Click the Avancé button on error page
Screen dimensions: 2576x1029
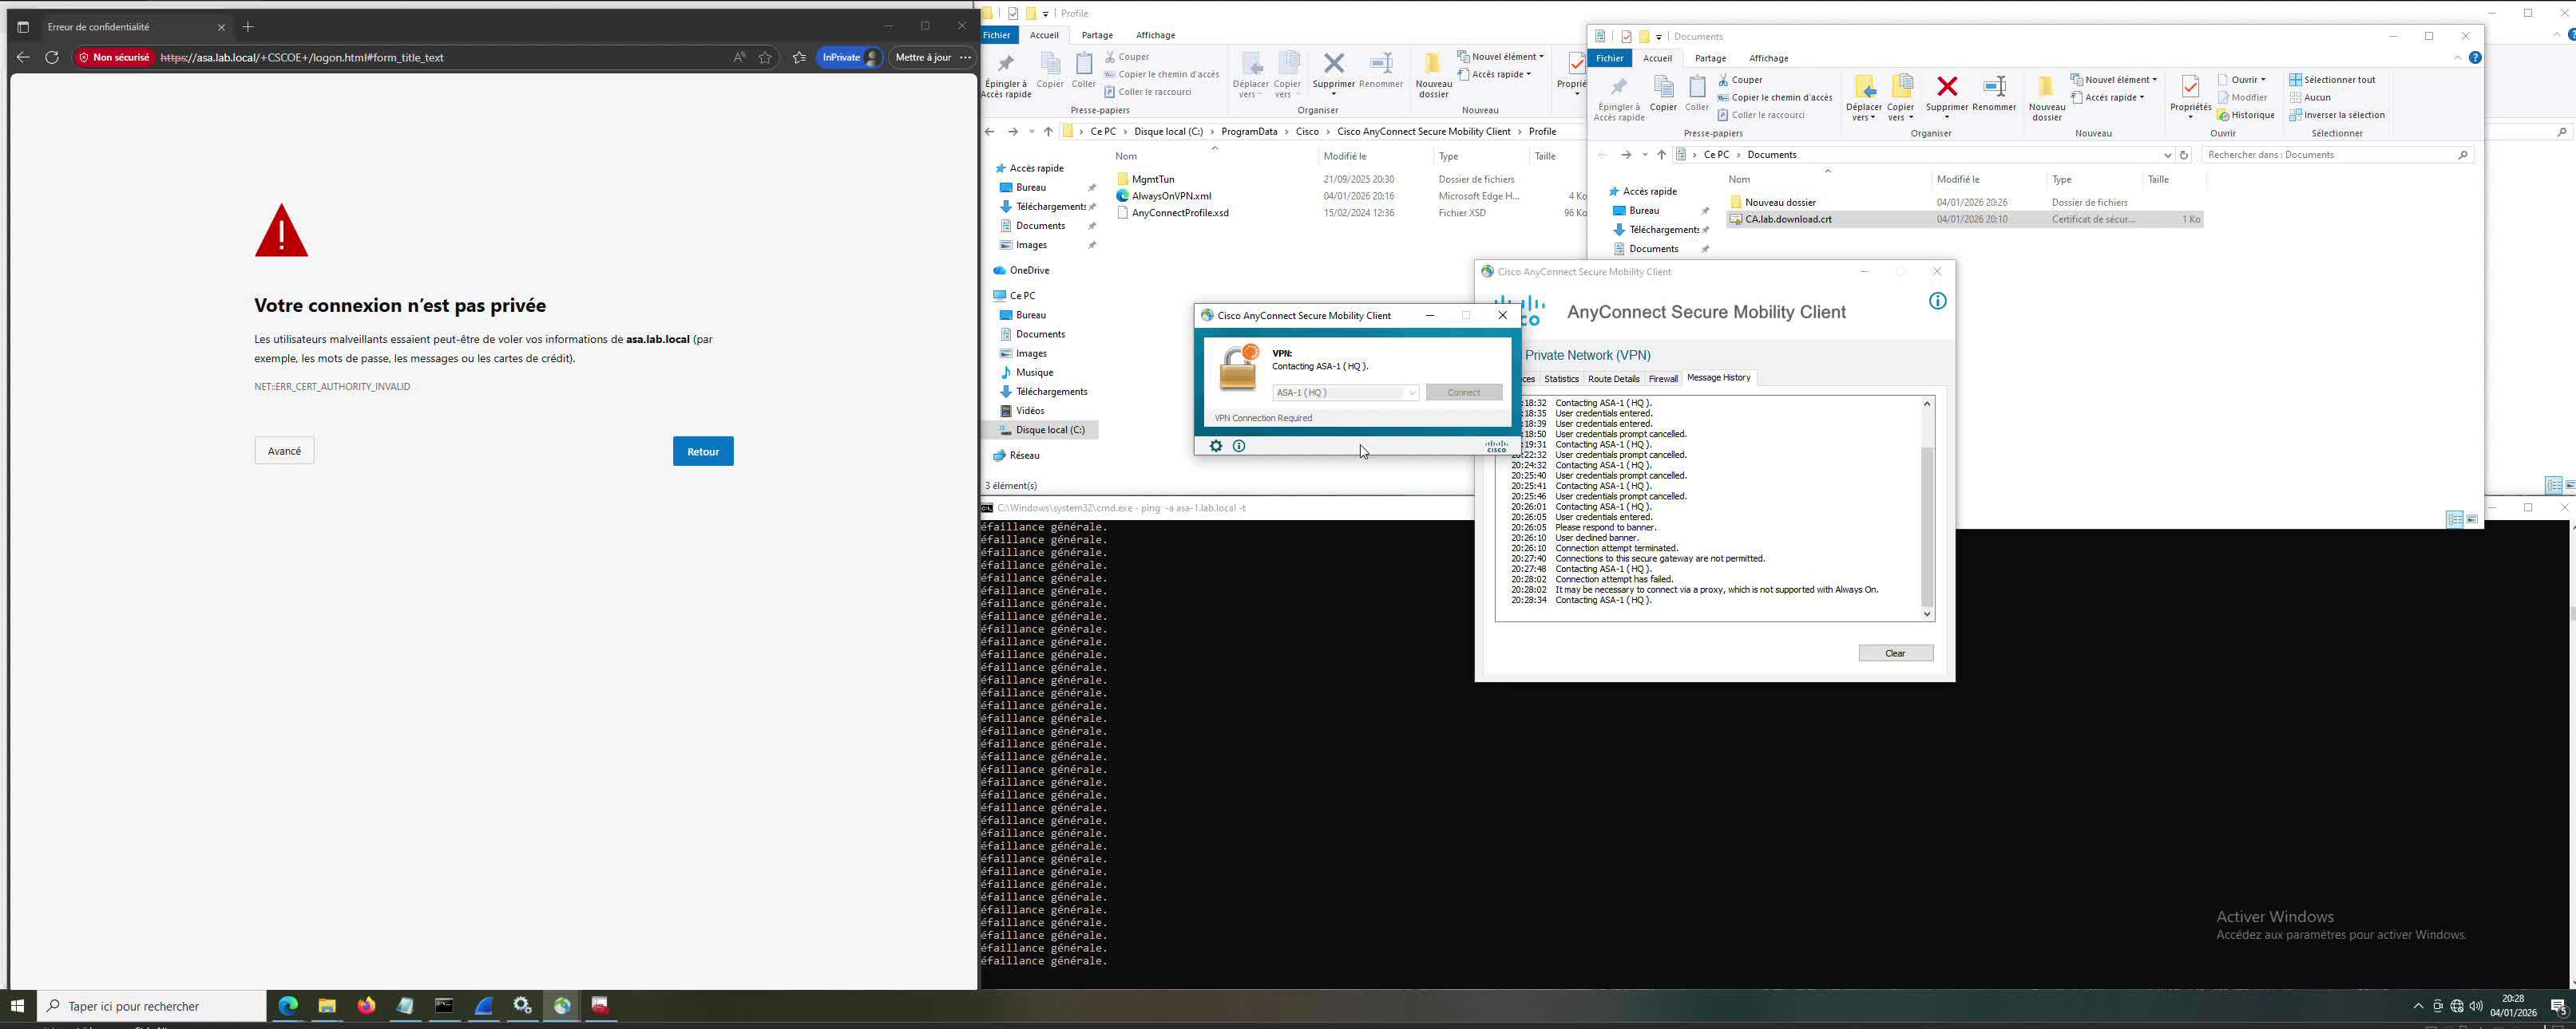(284, 451)
